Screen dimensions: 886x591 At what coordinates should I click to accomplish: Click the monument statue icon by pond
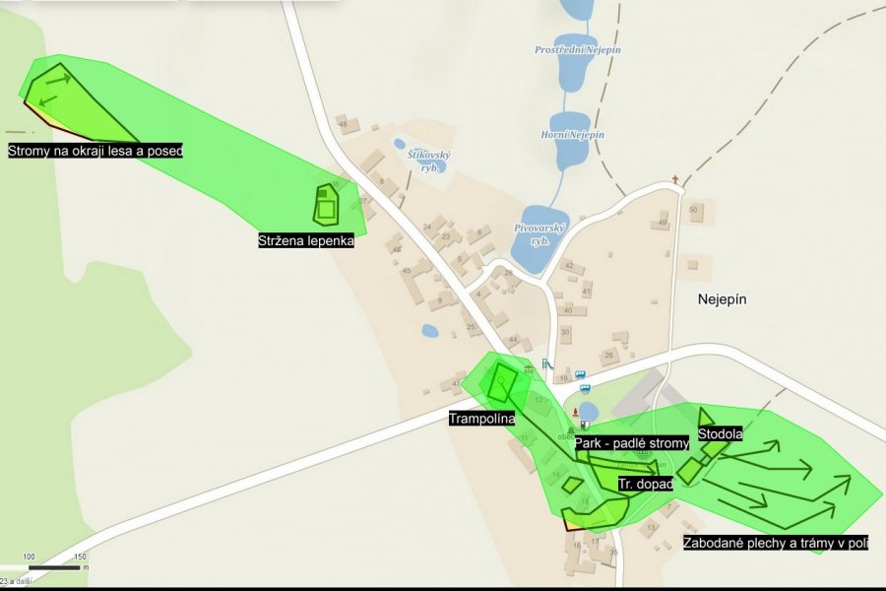point(575,411)
